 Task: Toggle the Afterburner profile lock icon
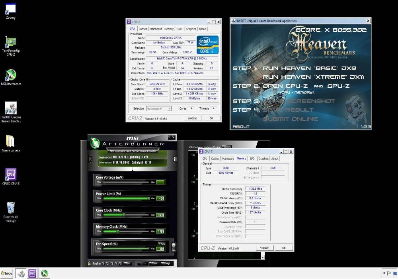click(89, 263)
